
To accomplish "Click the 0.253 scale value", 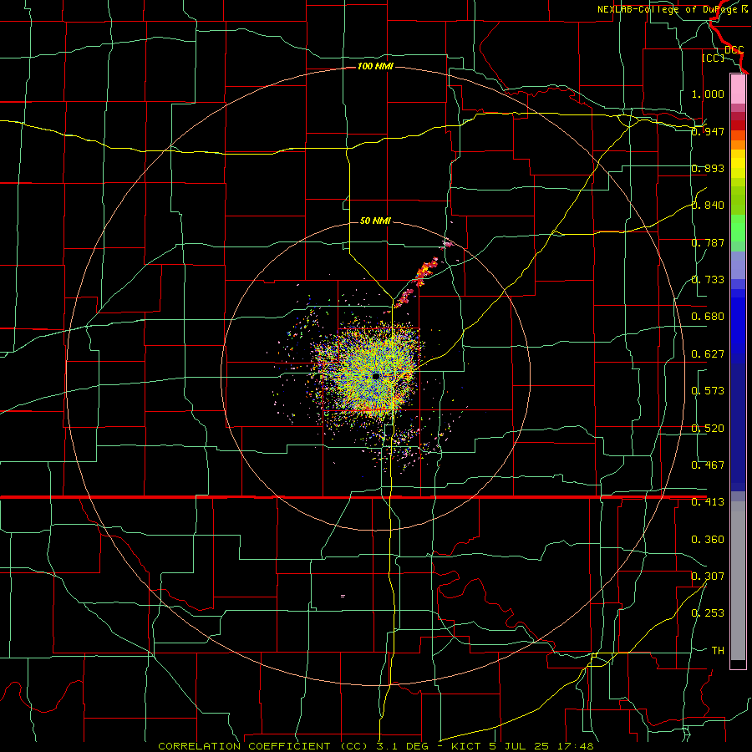I will coord(708,613).
